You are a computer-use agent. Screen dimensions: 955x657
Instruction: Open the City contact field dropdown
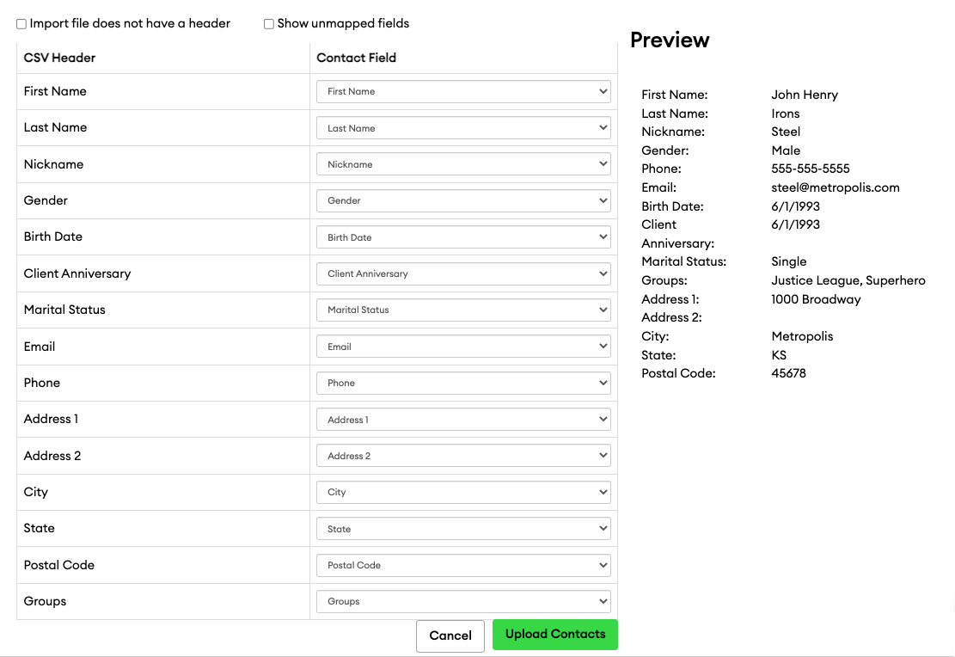(x=463, y=491)
